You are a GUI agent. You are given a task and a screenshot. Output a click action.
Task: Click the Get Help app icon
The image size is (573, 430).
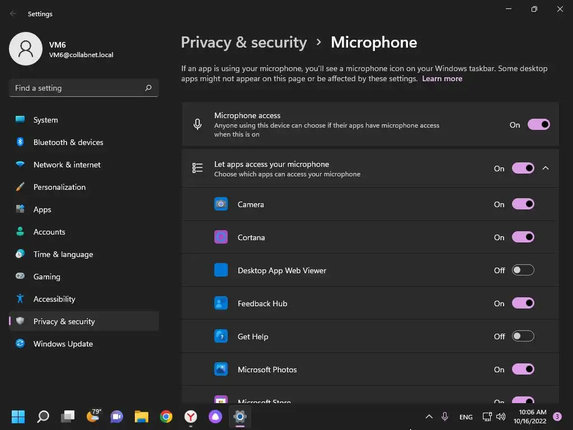tap(221, 336)
